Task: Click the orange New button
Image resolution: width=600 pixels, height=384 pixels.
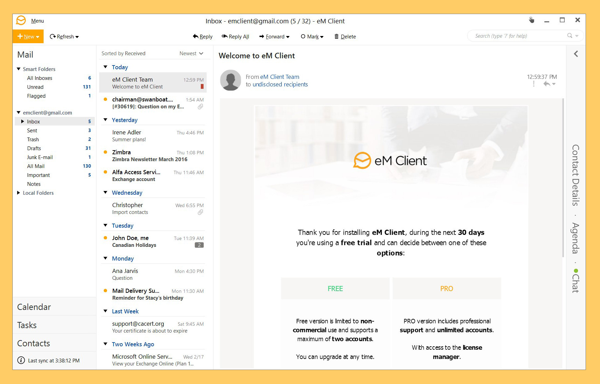Action: coord(28,36)
